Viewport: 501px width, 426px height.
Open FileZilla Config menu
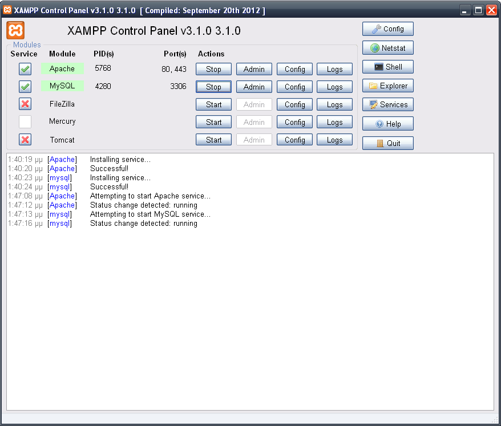(x=294, y=104)
